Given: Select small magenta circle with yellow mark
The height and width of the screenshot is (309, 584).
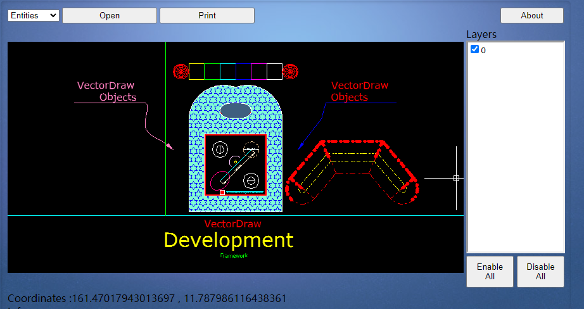Looking at the screenshot, I should pyautogui.click(x=236, y=161).
